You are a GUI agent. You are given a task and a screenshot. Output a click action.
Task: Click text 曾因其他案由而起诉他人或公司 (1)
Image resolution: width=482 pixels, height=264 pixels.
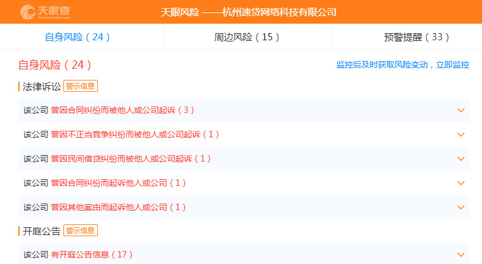coord(119,207)
